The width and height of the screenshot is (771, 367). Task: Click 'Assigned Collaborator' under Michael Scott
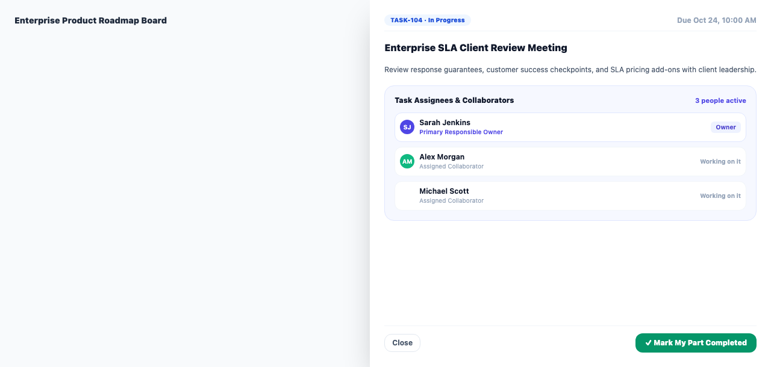pos(451,201)
